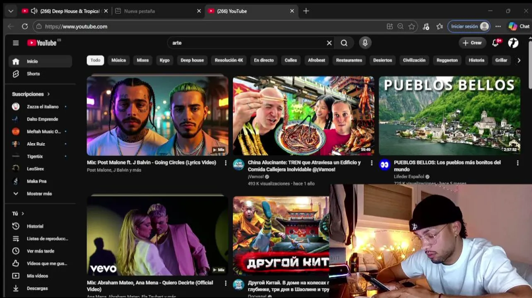The image size is (532, 298).
Task: Open the YouTube hamburger guide menu
Action: coord(16,43)
